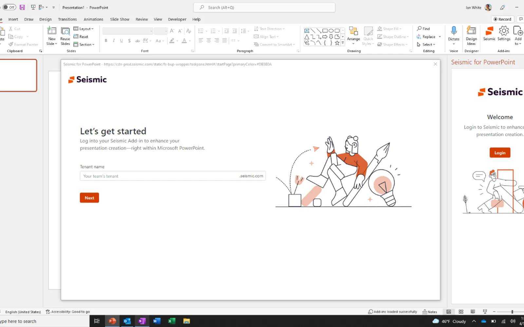Image resolution: width=524 pixels, height=327 pixels.
Task: Open the Replace dropdown arrow
Action: pos(440,37)
